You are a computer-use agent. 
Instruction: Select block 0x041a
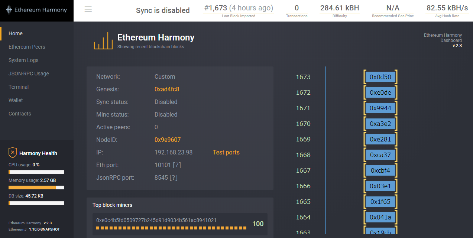click(x=380, y=217)
